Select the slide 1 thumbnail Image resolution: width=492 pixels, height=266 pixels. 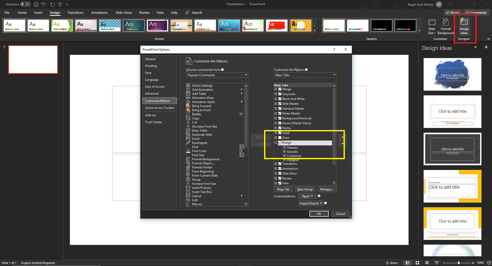33,59
